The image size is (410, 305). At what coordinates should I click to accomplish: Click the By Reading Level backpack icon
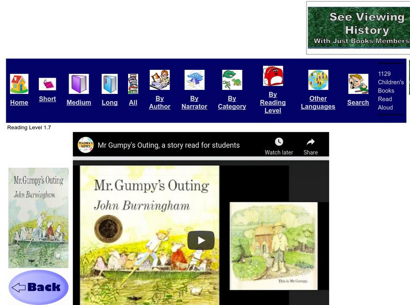[x=273, y=76]
